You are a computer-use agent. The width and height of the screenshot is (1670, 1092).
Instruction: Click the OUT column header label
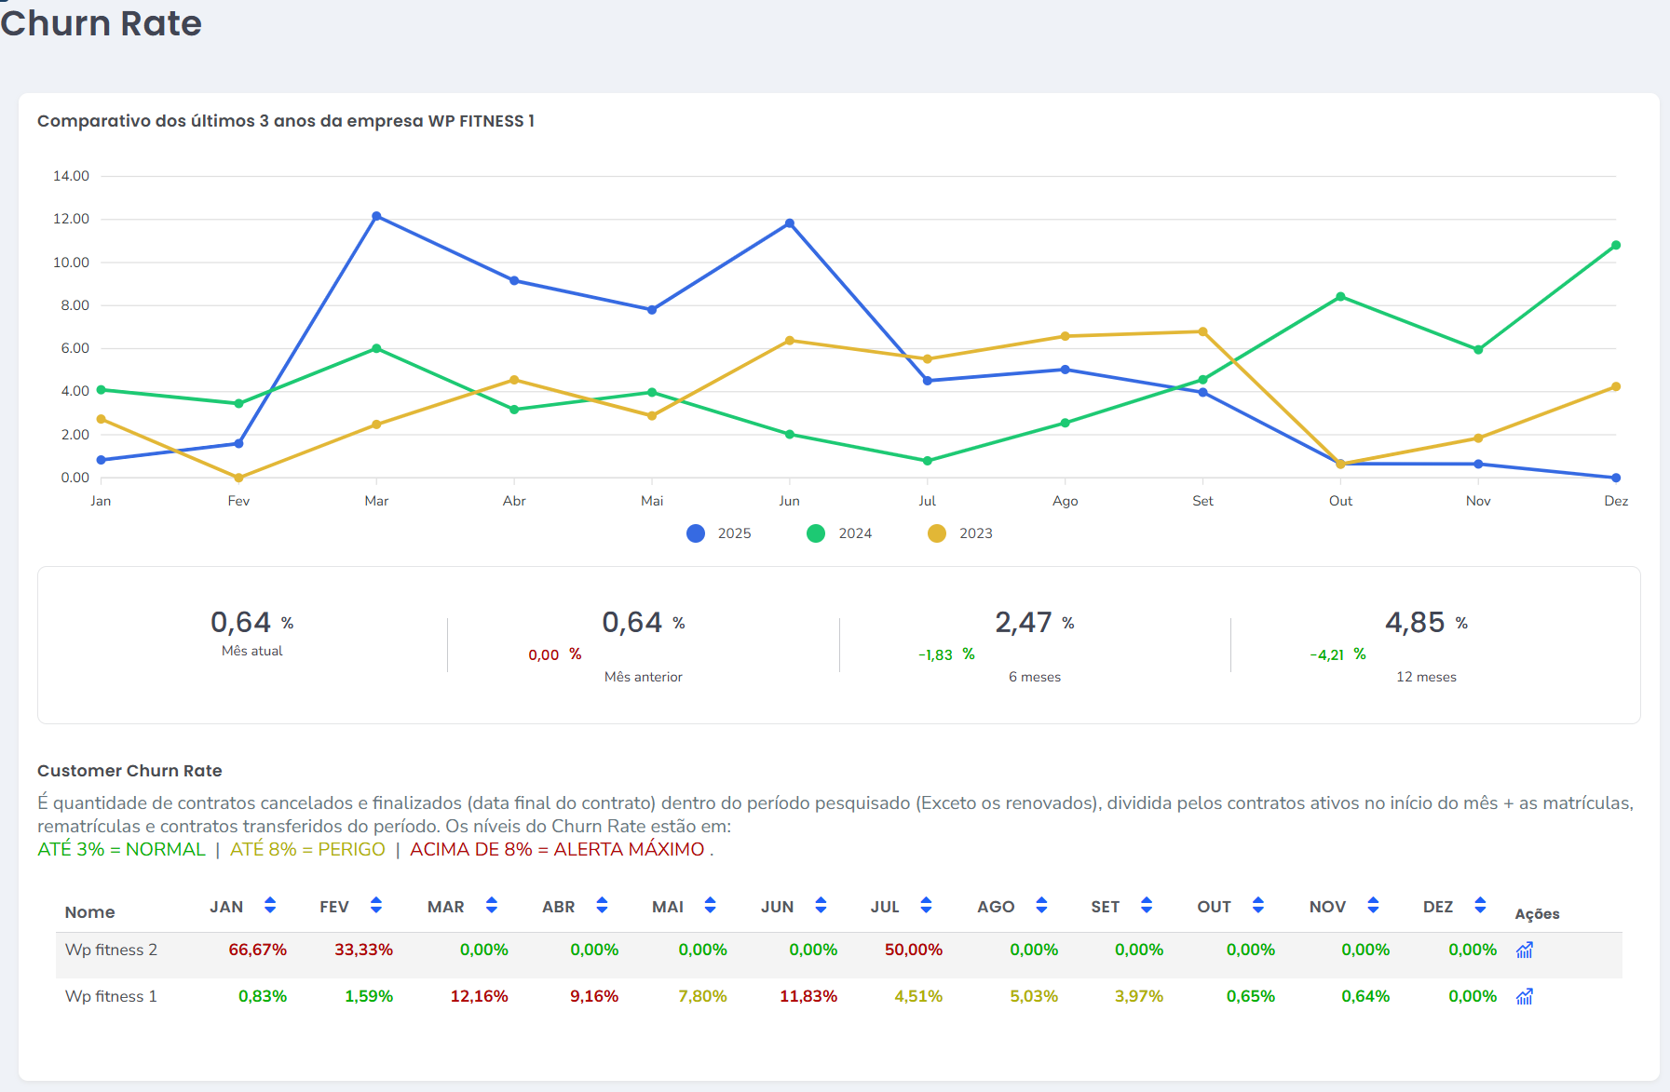coord(1214,907)
